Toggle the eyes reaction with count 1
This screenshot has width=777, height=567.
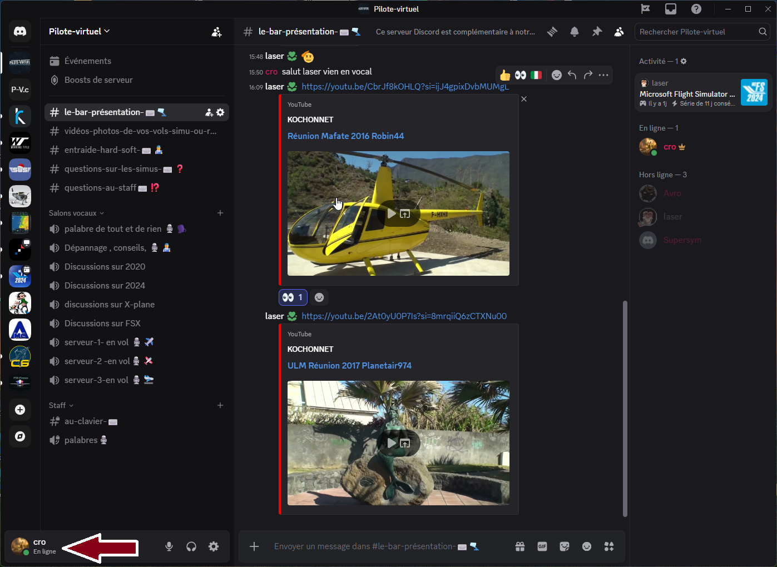[x=293, y=297]
